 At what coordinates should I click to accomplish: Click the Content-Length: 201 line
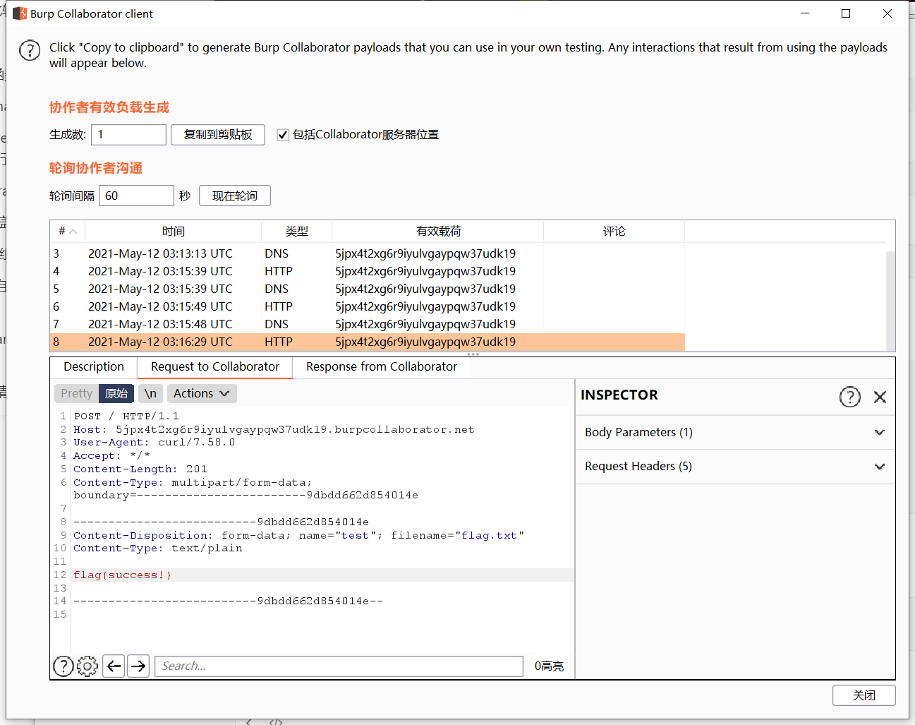click(x=140, y=469)
